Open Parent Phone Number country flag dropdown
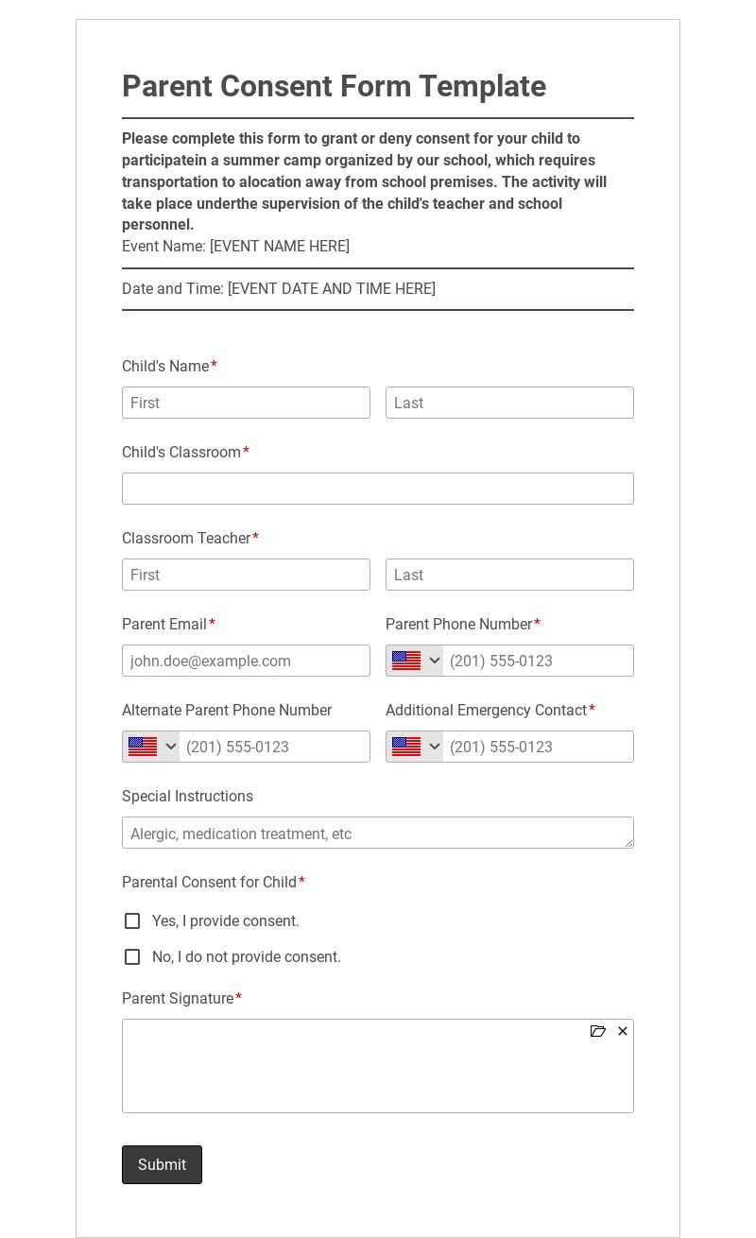Screen dimensions: 756x1238 [415, 662]
